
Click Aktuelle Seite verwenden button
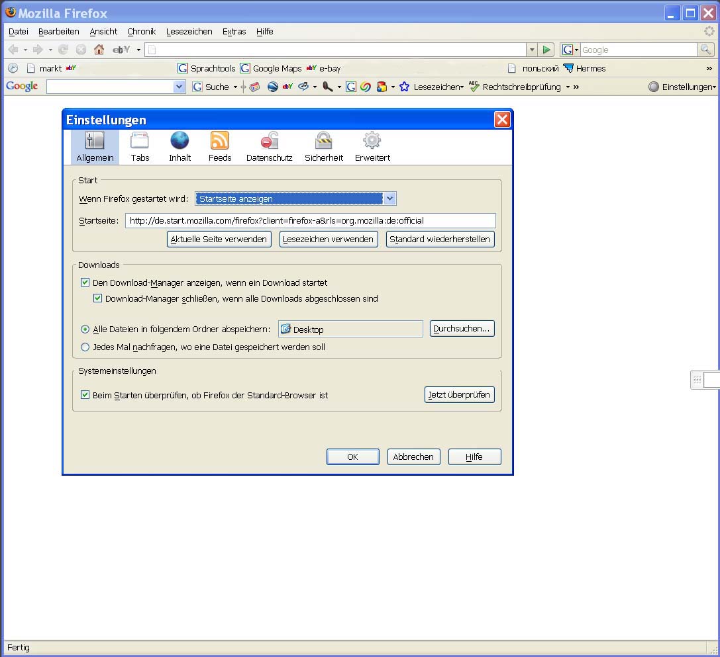click(x=219, y=239)
